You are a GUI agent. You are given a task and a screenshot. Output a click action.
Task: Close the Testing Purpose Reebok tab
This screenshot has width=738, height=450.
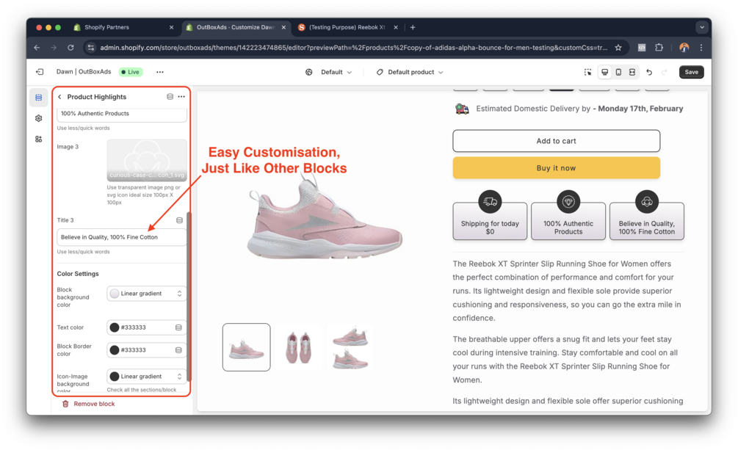pyautogui.click(x=396, y=27)
